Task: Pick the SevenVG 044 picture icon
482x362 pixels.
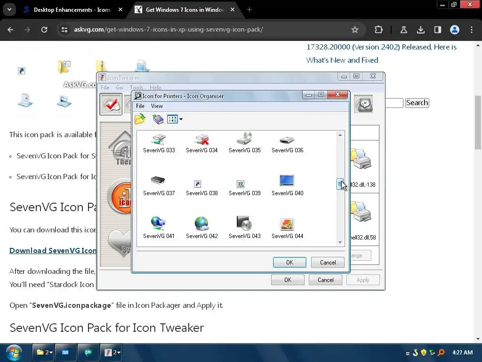Action: pyautogui.click(x=287, y=229)
